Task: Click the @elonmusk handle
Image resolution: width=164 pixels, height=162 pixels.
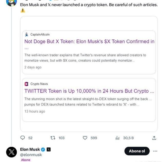Action: 31,155
